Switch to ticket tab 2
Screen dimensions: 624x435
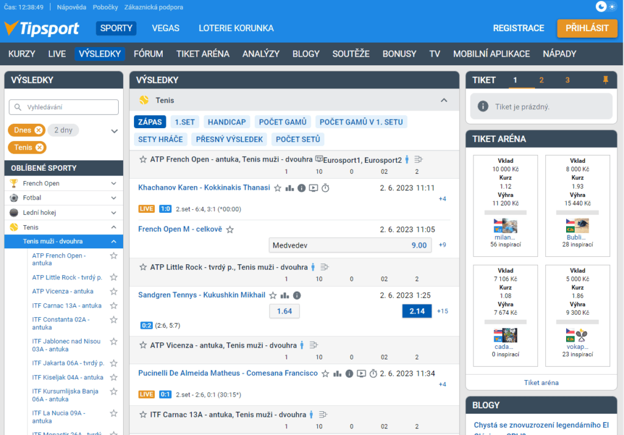(x=541, y=80)
